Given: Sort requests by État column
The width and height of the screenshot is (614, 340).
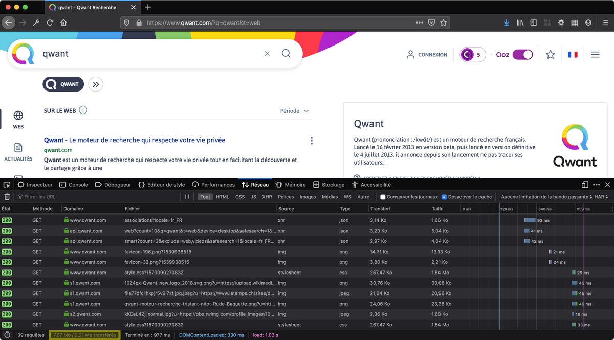Looking at the screenshot, I should pyautogui.click(x=15, y=209).
